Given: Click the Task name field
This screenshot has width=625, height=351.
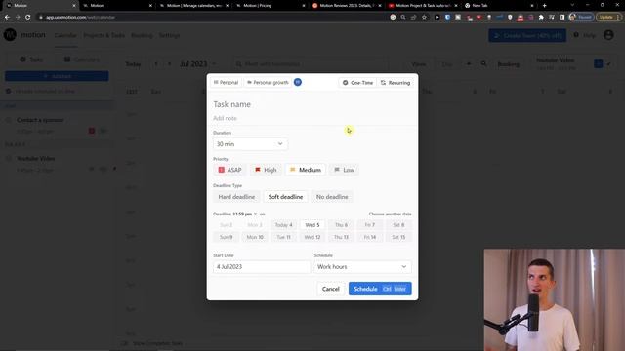Looking at the screenshot, I should pos(312,104).
